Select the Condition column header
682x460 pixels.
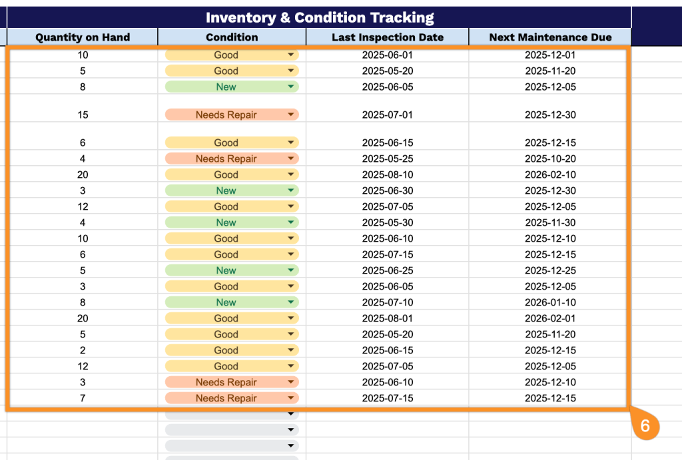tap(232, 37)
